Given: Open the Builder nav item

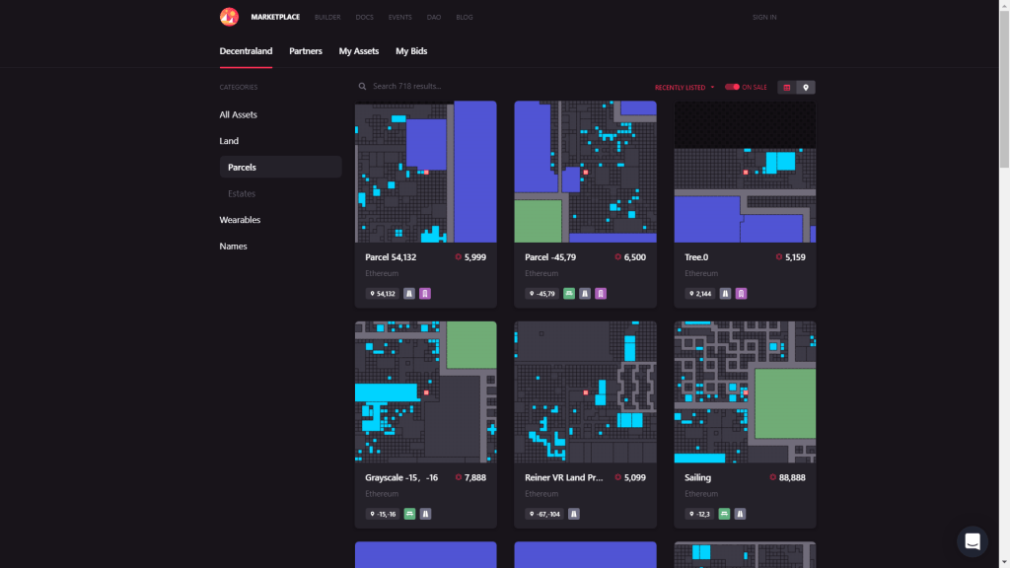Looking at the screenshot, I should point(327,18).
